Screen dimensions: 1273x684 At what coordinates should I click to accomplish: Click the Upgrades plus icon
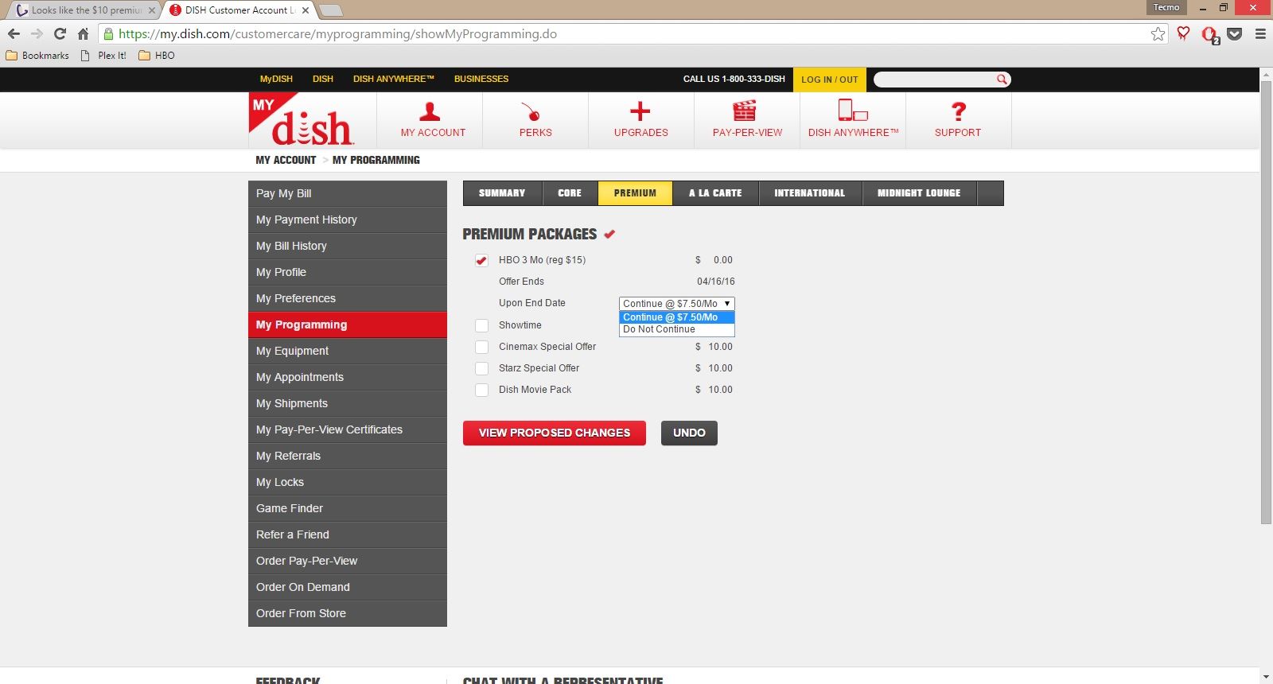pos(640,111)
